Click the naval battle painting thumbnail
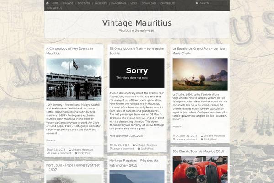 pyautogui.click(x=200, y=74)
